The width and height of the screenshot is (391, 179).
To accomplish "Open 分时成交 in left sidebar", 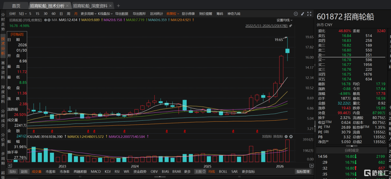I will pos(3,119).
